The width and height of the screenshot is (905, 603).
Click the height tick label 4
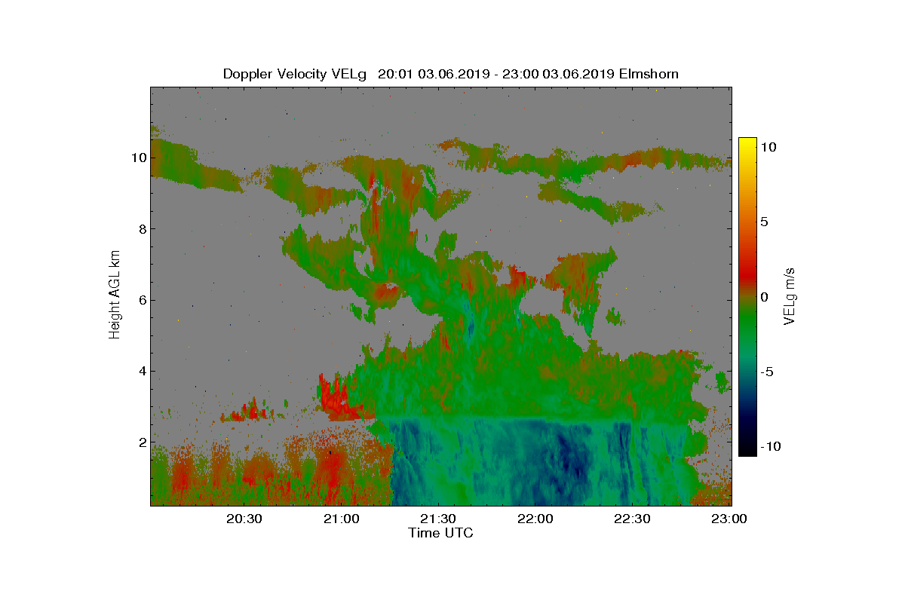[141, 371]
